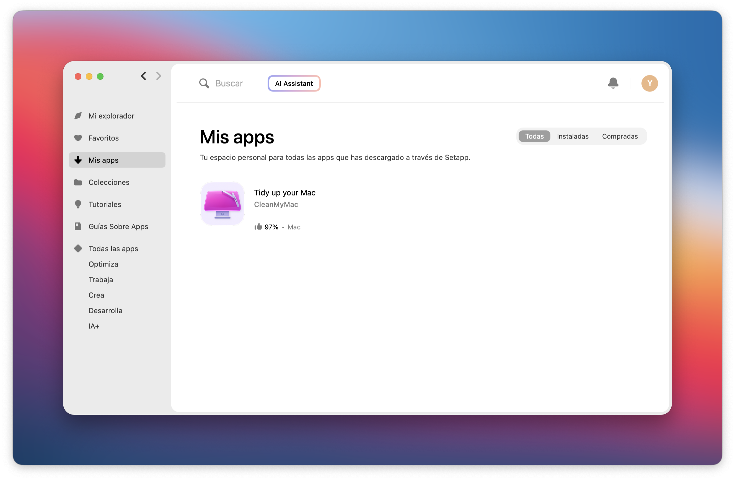Image resolution: width=735 pixels, height=480 pixels.
Task: Click the Guías Sobre Apps book icon
Action: click(78, 226)
